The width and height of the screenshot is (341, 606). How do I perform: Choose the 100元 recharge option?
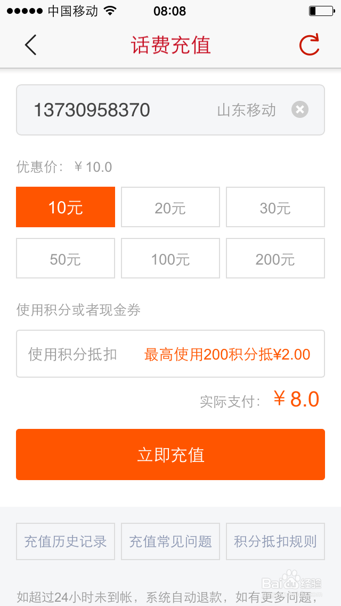coord(170,258)
